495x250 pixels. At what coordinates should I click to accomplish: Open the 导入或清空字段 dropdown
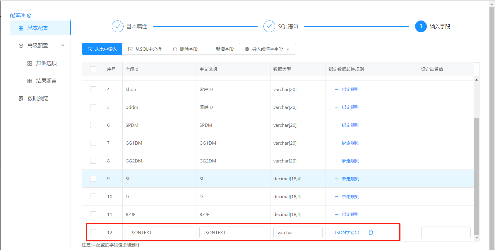(267, 49)
